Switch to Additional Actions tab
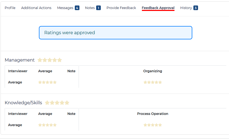Screen dimensions: 229x139 point(36,8)
